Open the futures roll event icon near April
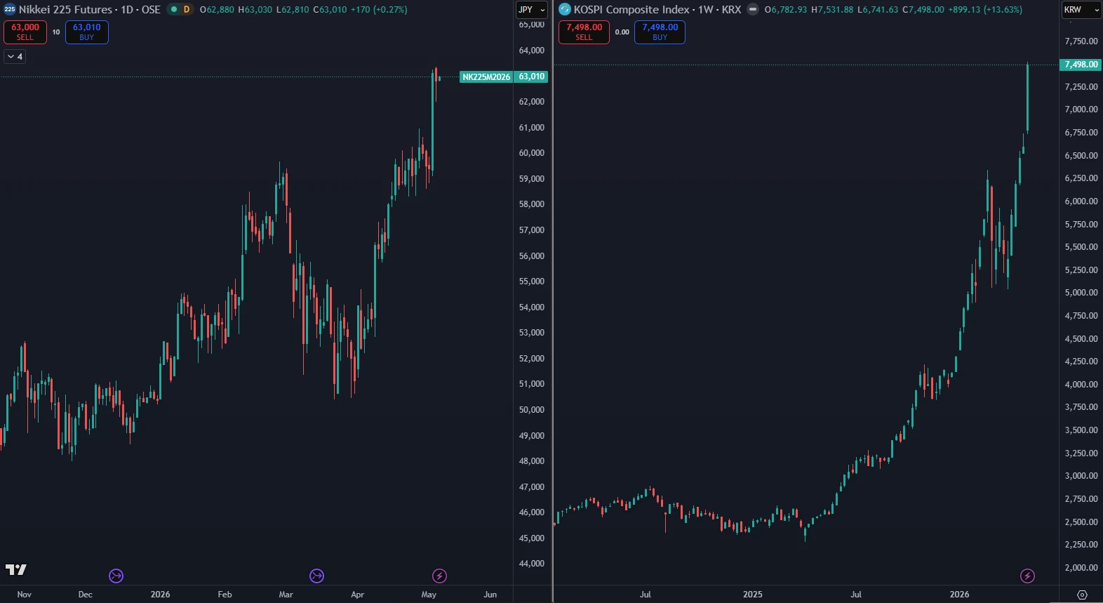Viewport: 1103px width, 603px height. pos(317,576)
